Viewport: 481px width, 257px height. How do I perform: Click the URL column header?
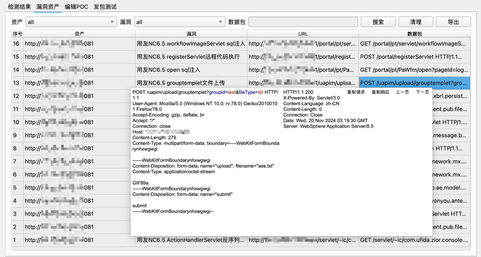(303, 34)
